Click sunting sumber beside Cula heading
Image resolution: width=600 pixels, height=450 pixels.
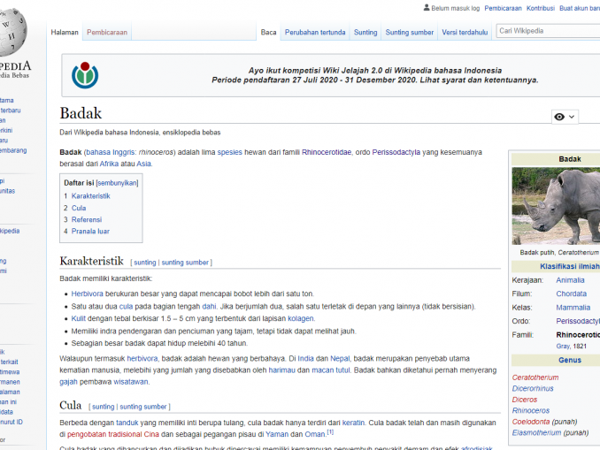pyautogui.click(x=143, y=407)
